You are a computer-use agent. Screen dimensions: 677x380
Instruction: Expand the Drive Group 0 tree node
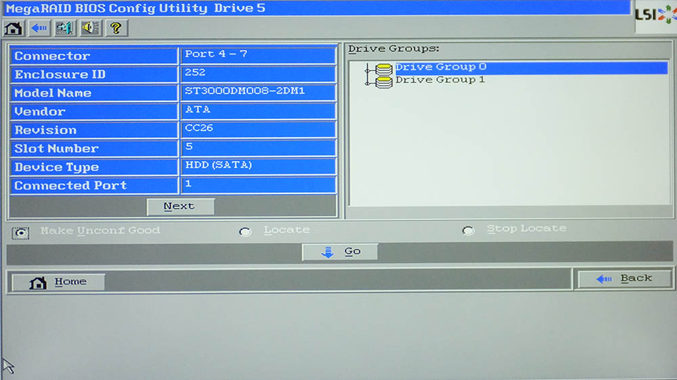[x=368, y=70]
